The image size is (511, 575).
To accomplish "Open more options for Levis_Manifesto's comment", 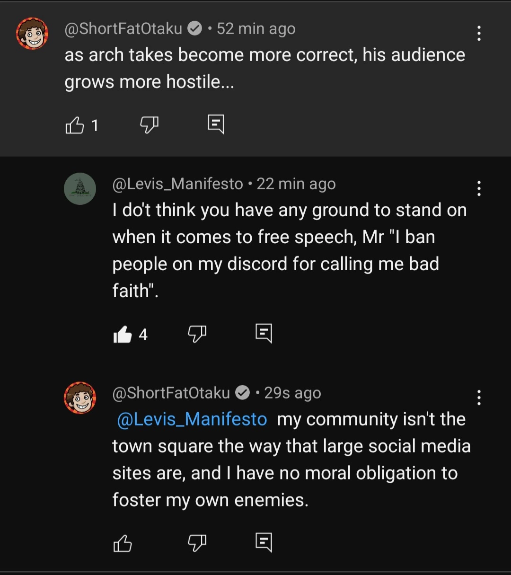I will [x=479, y=188].
